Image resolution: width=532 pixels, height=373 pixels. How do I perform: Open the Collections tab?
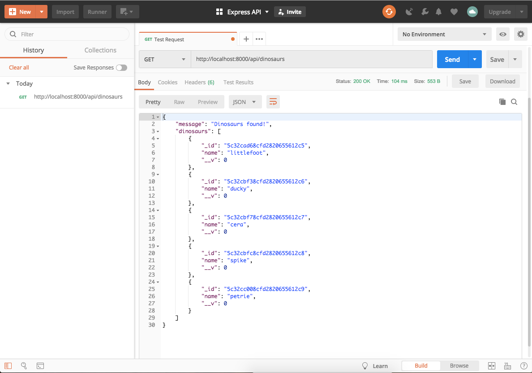click(x=100, y=50)
